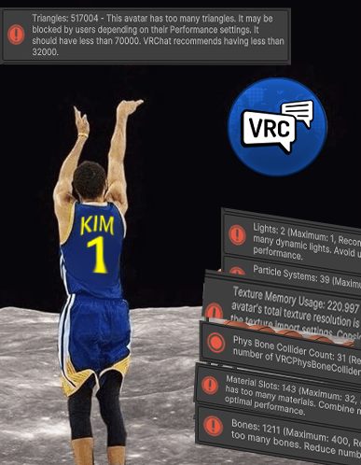Select the 'Material Slots: 143' warning text
Viewport: 361px width, 465px height.
pyautogui.click(x=292, y=396)
